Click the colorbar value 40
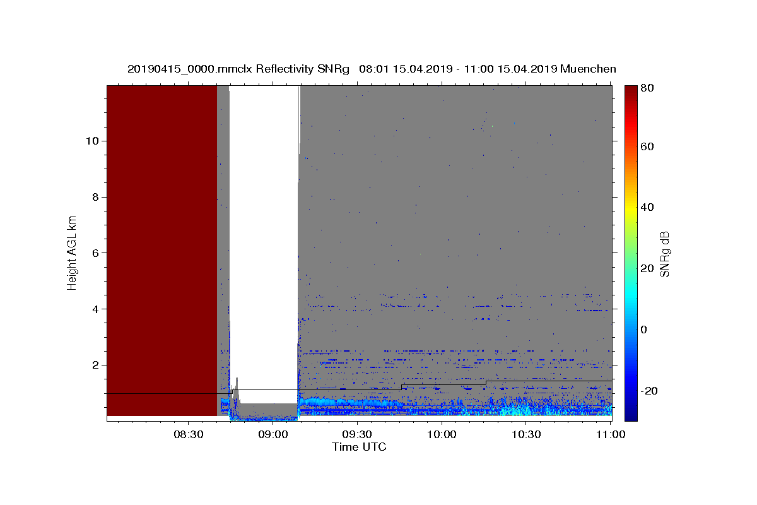 click(x=647, y=207)
